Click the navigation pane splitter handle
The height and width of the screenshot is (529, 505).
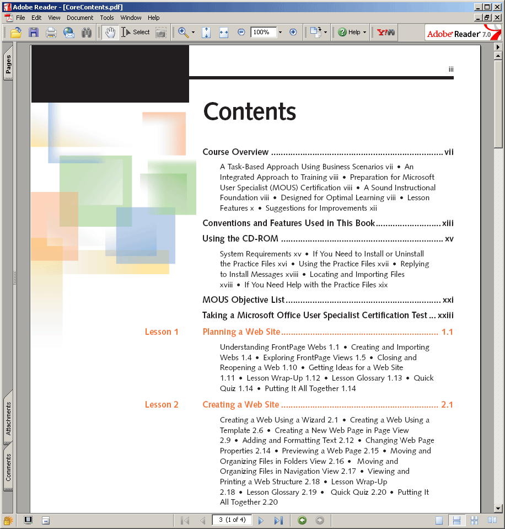[14, 277]
